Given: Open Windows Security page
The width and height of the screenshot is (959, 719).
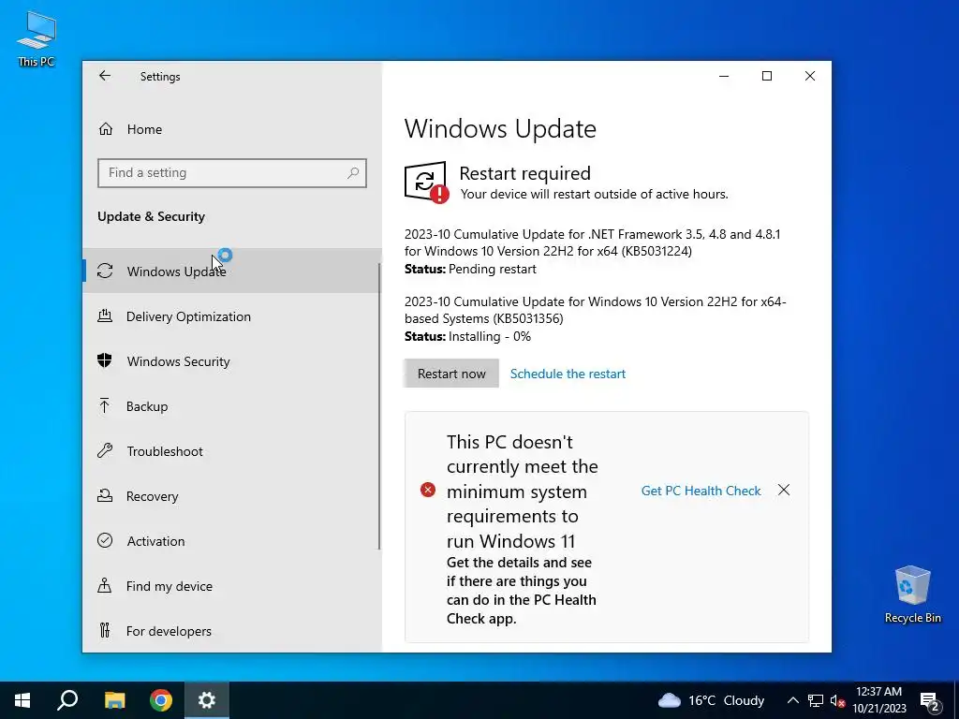Looking at the screenshot, I should [232, 361].
